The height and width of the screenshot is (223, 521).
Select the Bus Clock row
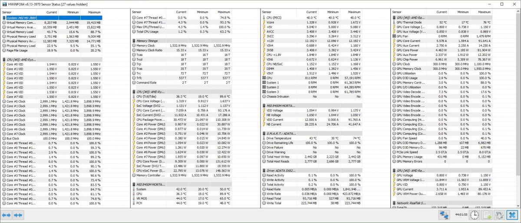click(51, 138)
